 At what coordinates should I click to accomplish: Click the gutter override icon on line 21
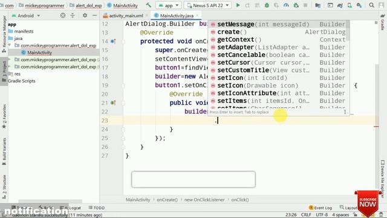click(x=113, y=103)
